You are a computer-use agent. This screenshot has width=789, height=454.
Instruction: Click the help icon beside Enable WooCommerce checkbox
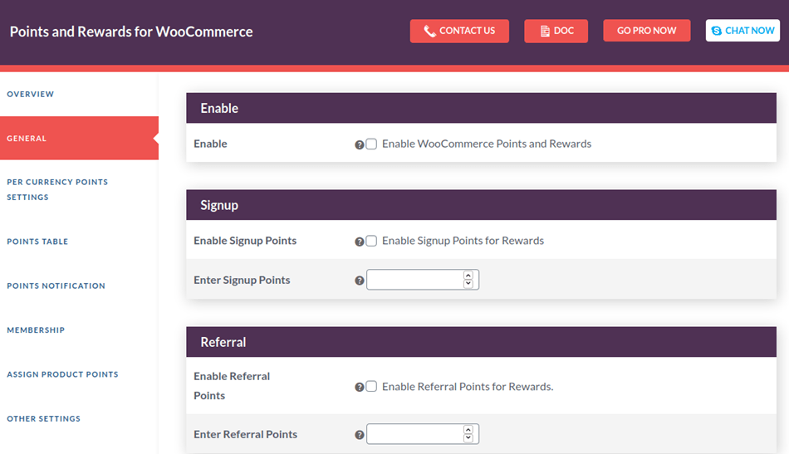coord(360,144)
